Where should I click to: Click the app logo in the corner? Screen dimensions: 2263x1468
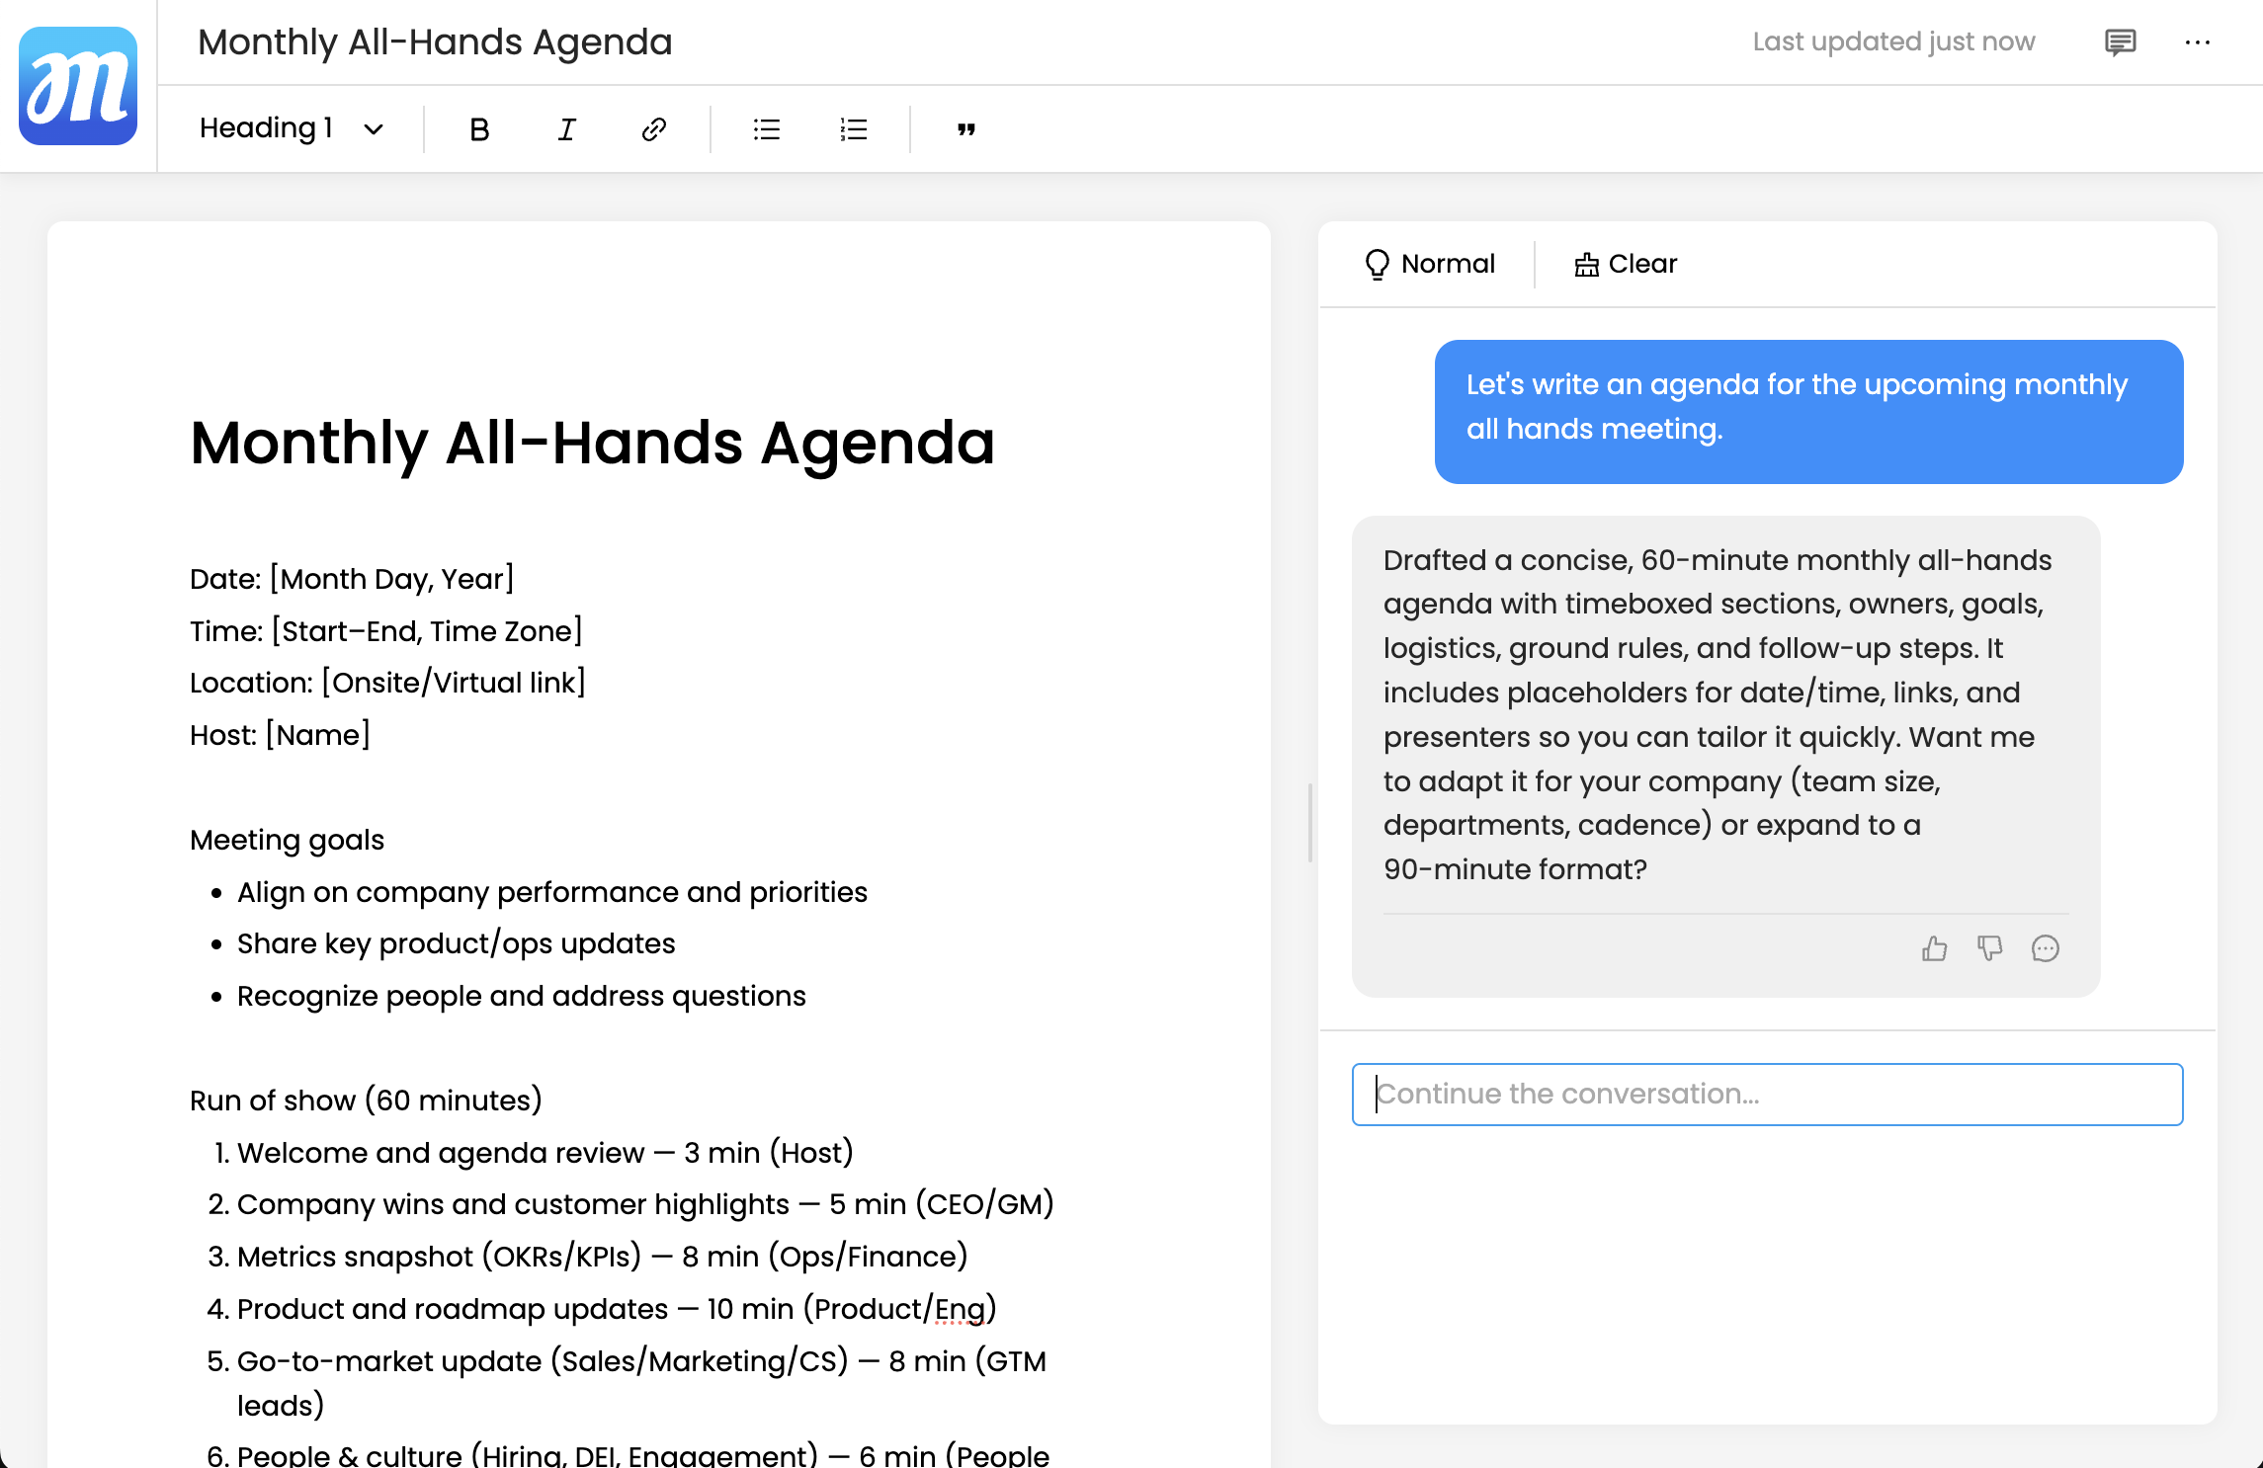pyautogui.click(x=78, y=86)
